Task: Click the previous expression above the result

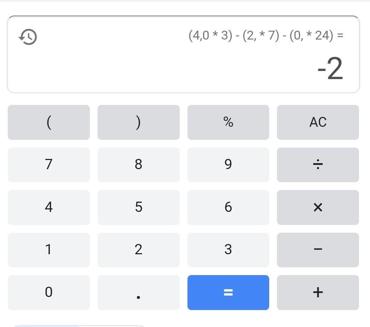Action: (x=266, y=36)
